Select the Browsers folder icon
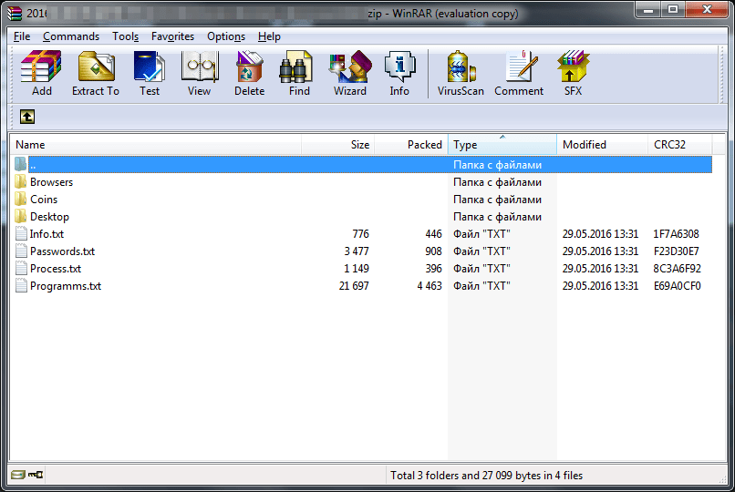Image resolution: width=735 pixels, height=492 pixels. [x=20, y=181]
